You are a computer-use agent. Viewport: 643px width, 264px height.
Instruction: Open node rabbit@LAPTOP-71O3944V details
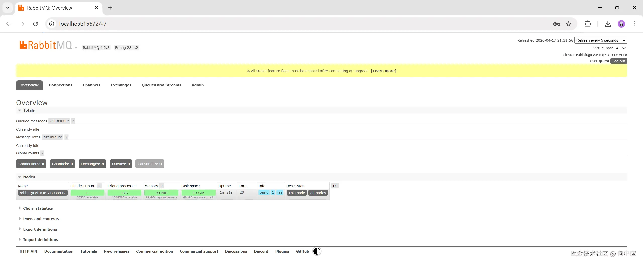[x=43, y=193]
